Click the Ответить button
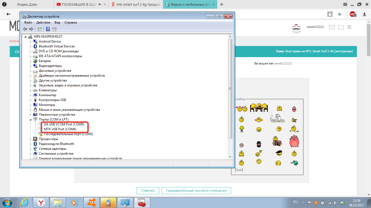Image resolution: width=371 pixels, height=208 pixels. [148, 191]
